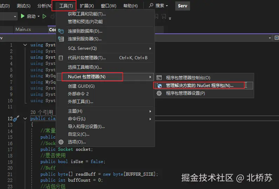The image size is (279, 189).
Task: Click the split editor window icon
Action: (277, 38)
